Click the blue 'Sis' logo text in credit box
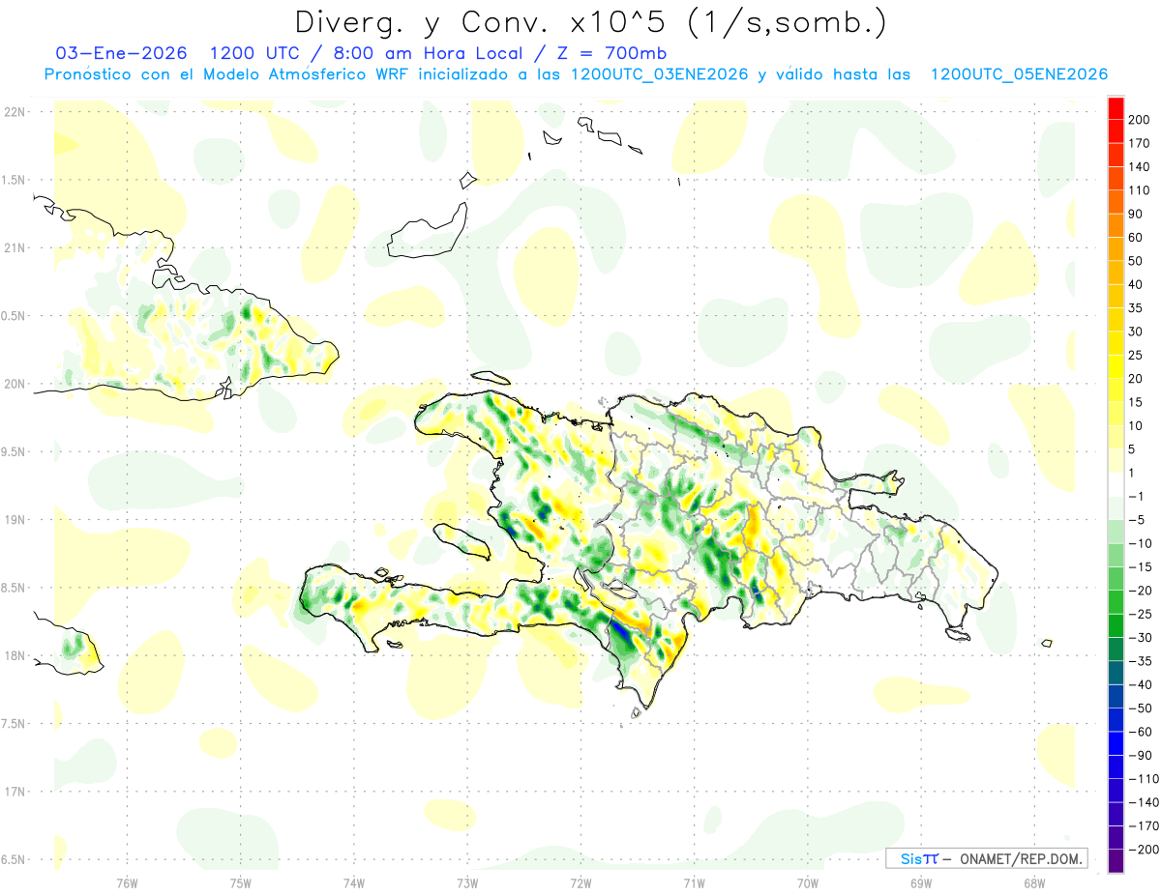This screenshot has height=896, width=1161. [910, 859]
